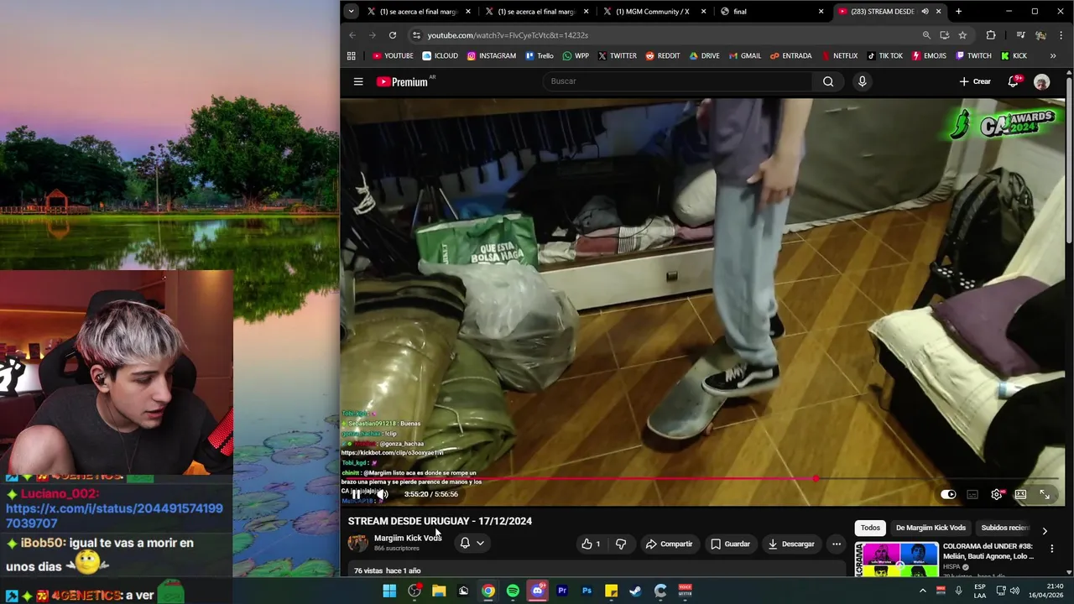Open Chrome tab search dropdown arrow

pyautogui.click(x=351, y=12)
